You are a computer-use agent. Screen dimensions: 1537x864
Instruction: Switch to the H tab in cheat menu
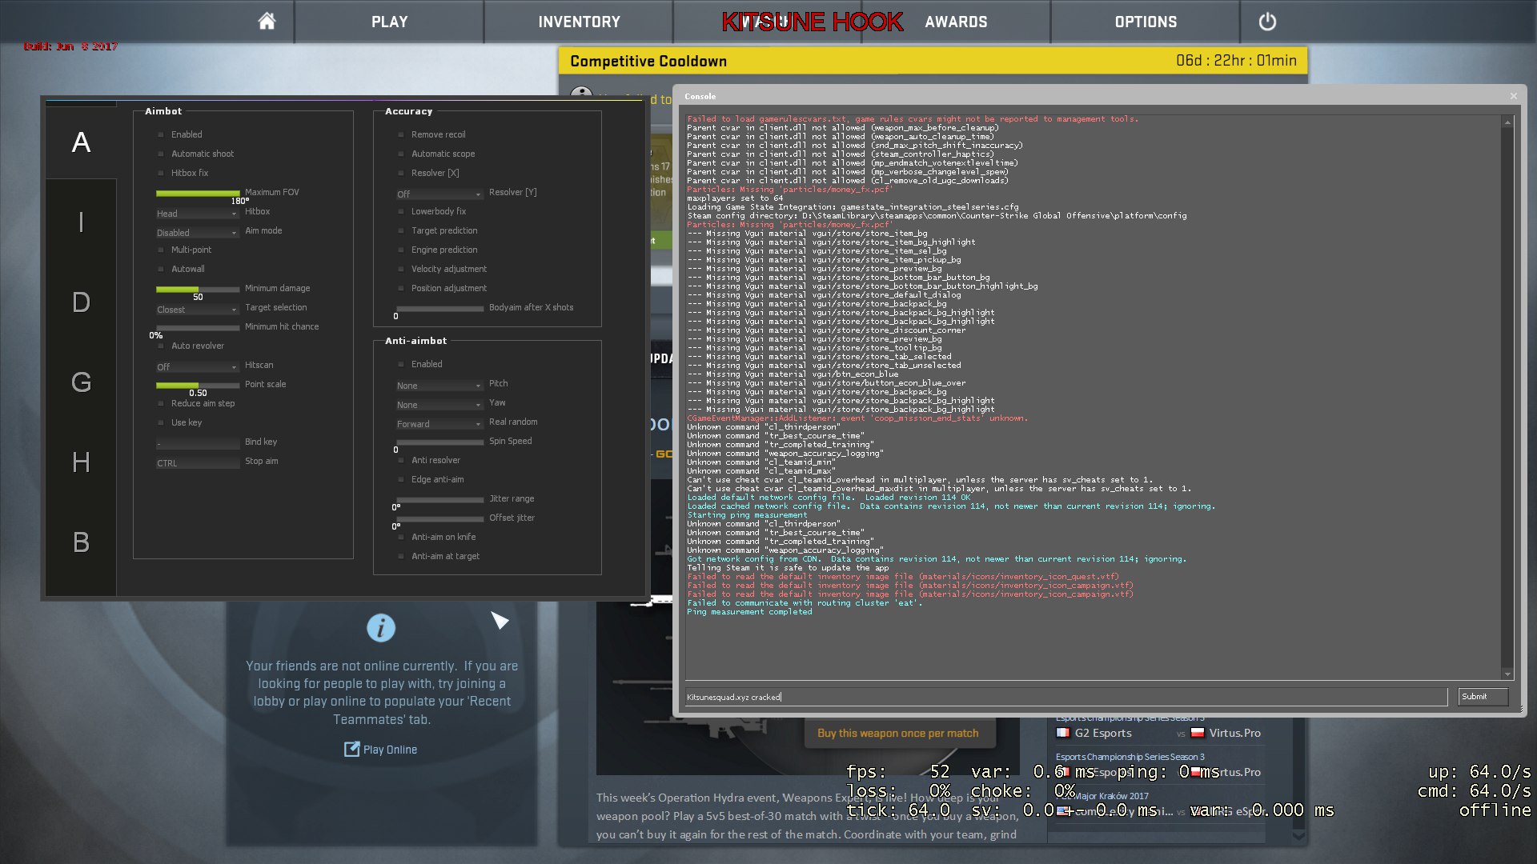pyautogui.click(x=81, y=462)
